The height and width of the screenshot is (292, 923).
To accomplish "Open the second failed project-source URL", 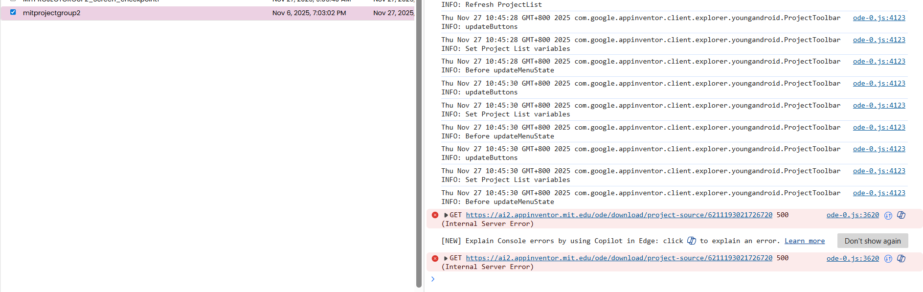I will 619,258.
